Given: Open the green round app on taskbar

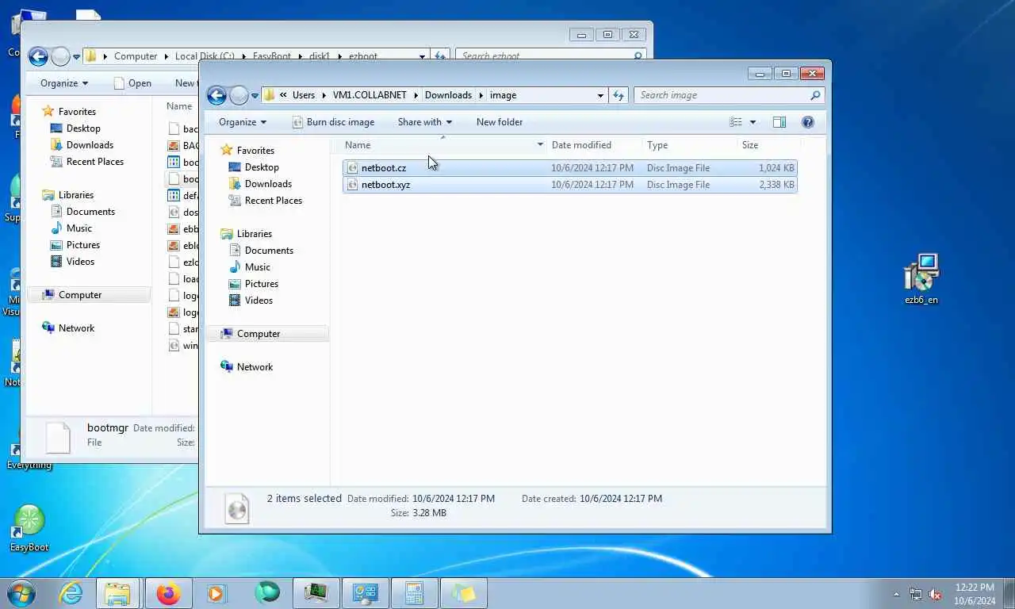Looking at the screenshot, I should tap(267, 593).
